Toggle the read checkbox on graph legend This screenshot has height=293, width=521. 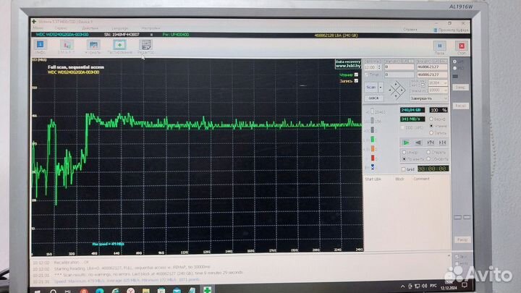[x=356, y=74]
